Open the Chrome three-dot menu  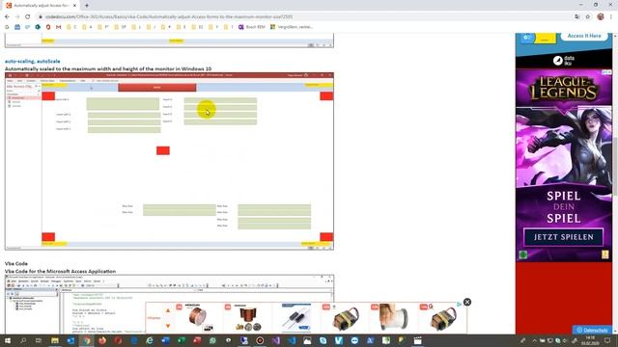611,16
